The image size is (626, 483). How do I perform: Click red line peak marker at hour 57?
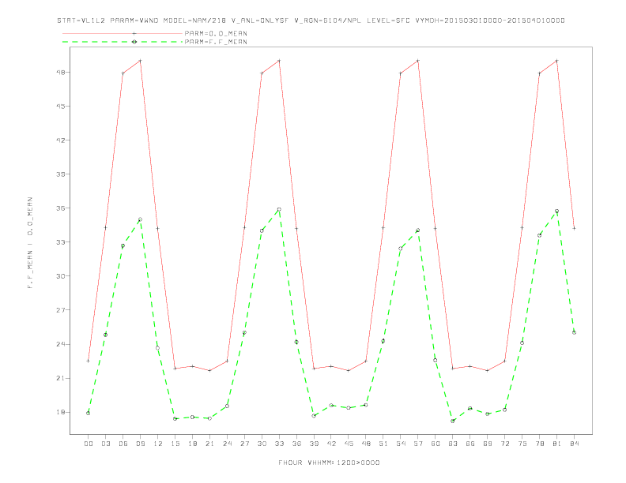[x=418, y=61]
